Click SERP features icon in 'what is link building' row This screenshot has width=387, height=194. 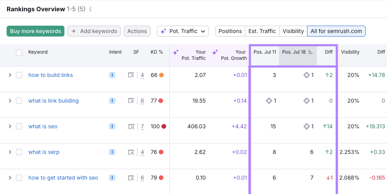coord(131,101)
